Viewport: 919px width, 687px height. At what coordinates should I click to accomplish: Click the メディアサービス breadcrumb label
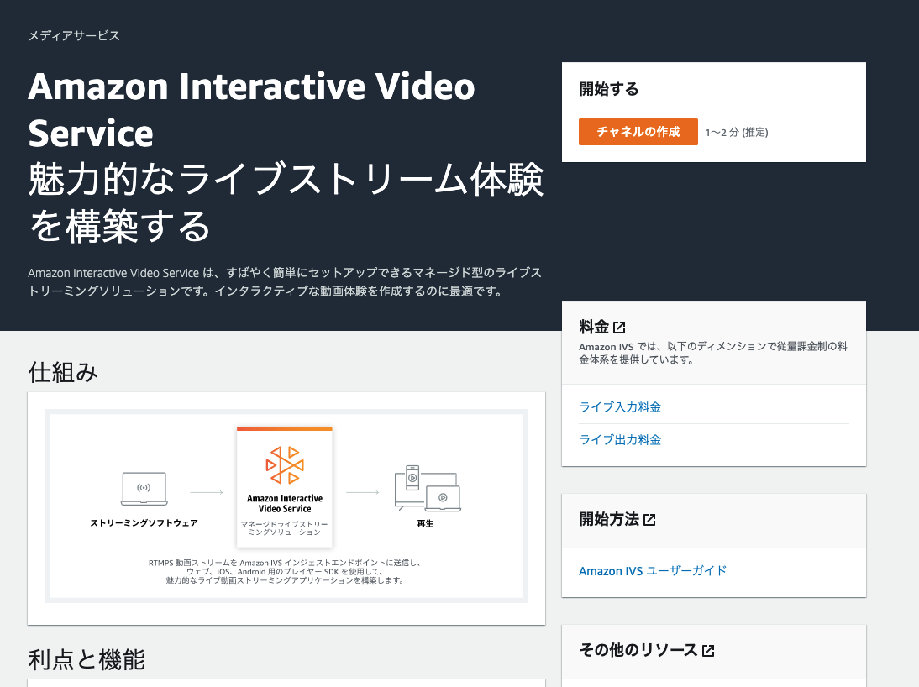coord(72,36)
